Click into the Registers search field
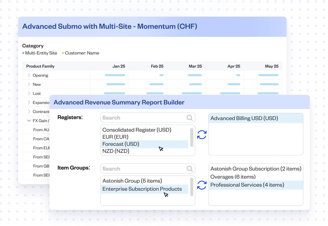 (x=143, y=118)
